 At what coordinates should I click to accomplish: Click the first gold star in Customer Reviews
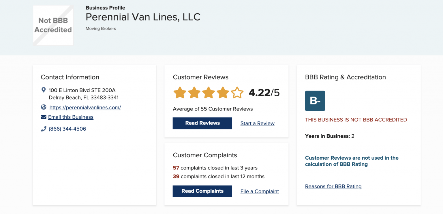[x=180, y=93]
